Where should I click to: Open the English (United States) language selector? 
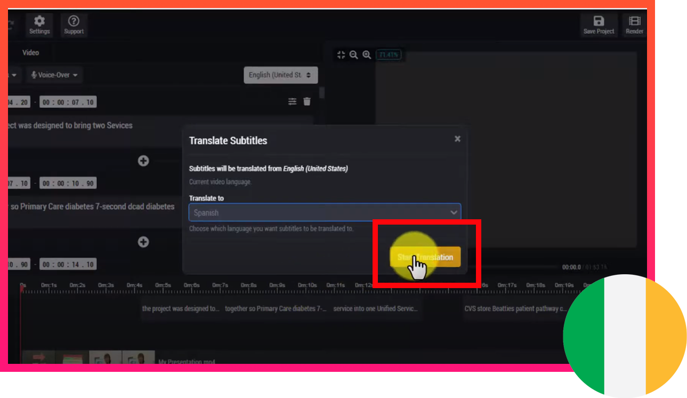(281, 75)
